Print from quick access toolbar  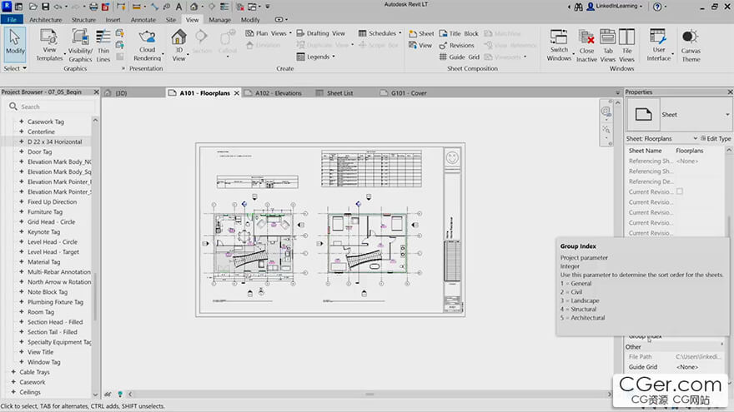(x=93, y=7)
